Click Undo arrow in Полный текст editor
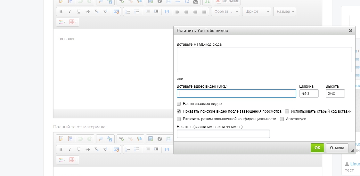 coord(81,139)
